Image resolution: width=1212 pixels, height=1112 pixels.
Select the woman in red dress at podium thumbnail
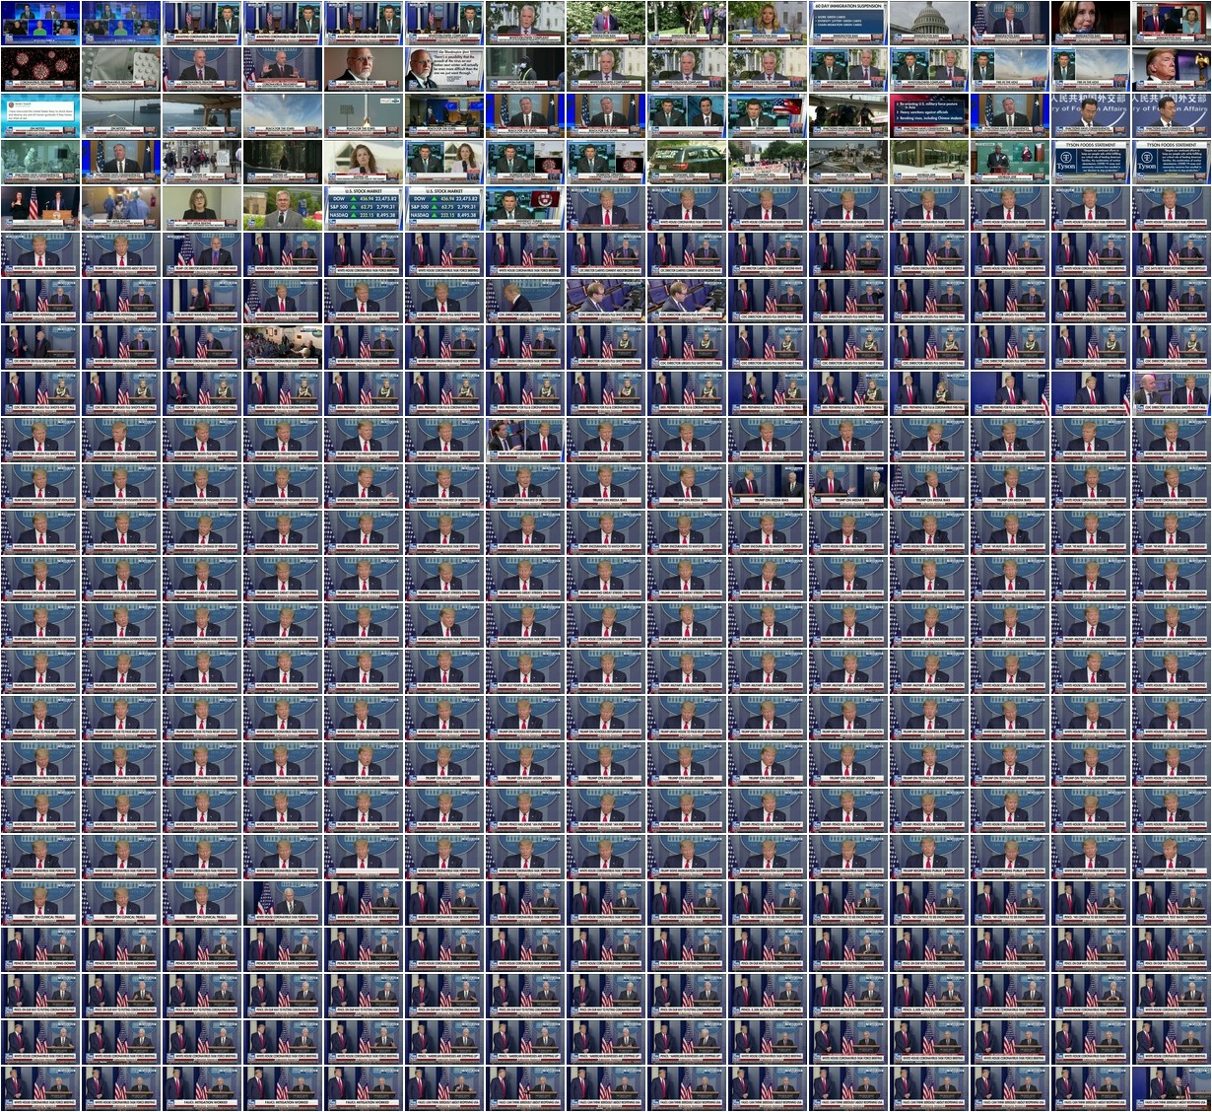tap(39, 208)
